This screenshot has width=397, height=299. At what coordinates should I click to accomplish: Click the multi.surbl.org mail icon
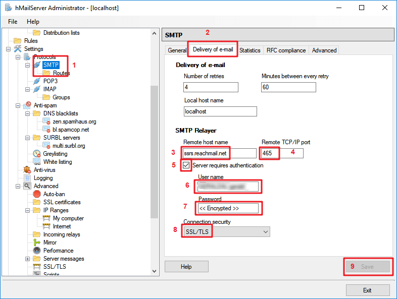pyautogui.click(x=46, y=146)
